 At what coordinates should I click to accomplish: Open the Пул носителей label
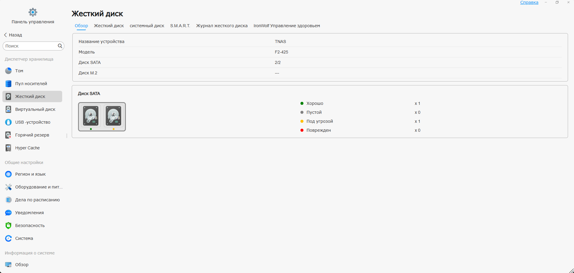tap(31, 84)
